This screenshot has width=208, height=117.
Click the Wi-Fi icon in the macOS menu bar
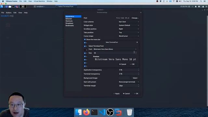point(174,1)
